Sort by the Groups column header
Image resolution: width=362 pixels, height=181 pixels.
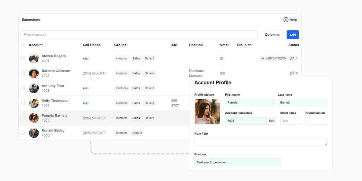click(120, 45)
